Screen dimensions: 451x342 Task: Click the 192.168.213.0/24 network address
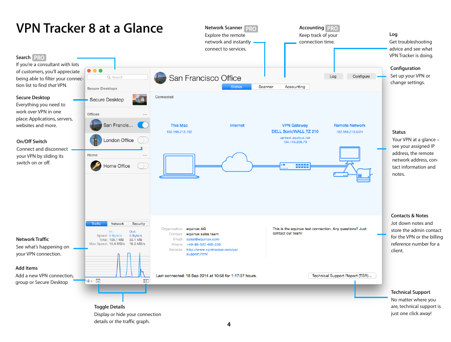349,132
